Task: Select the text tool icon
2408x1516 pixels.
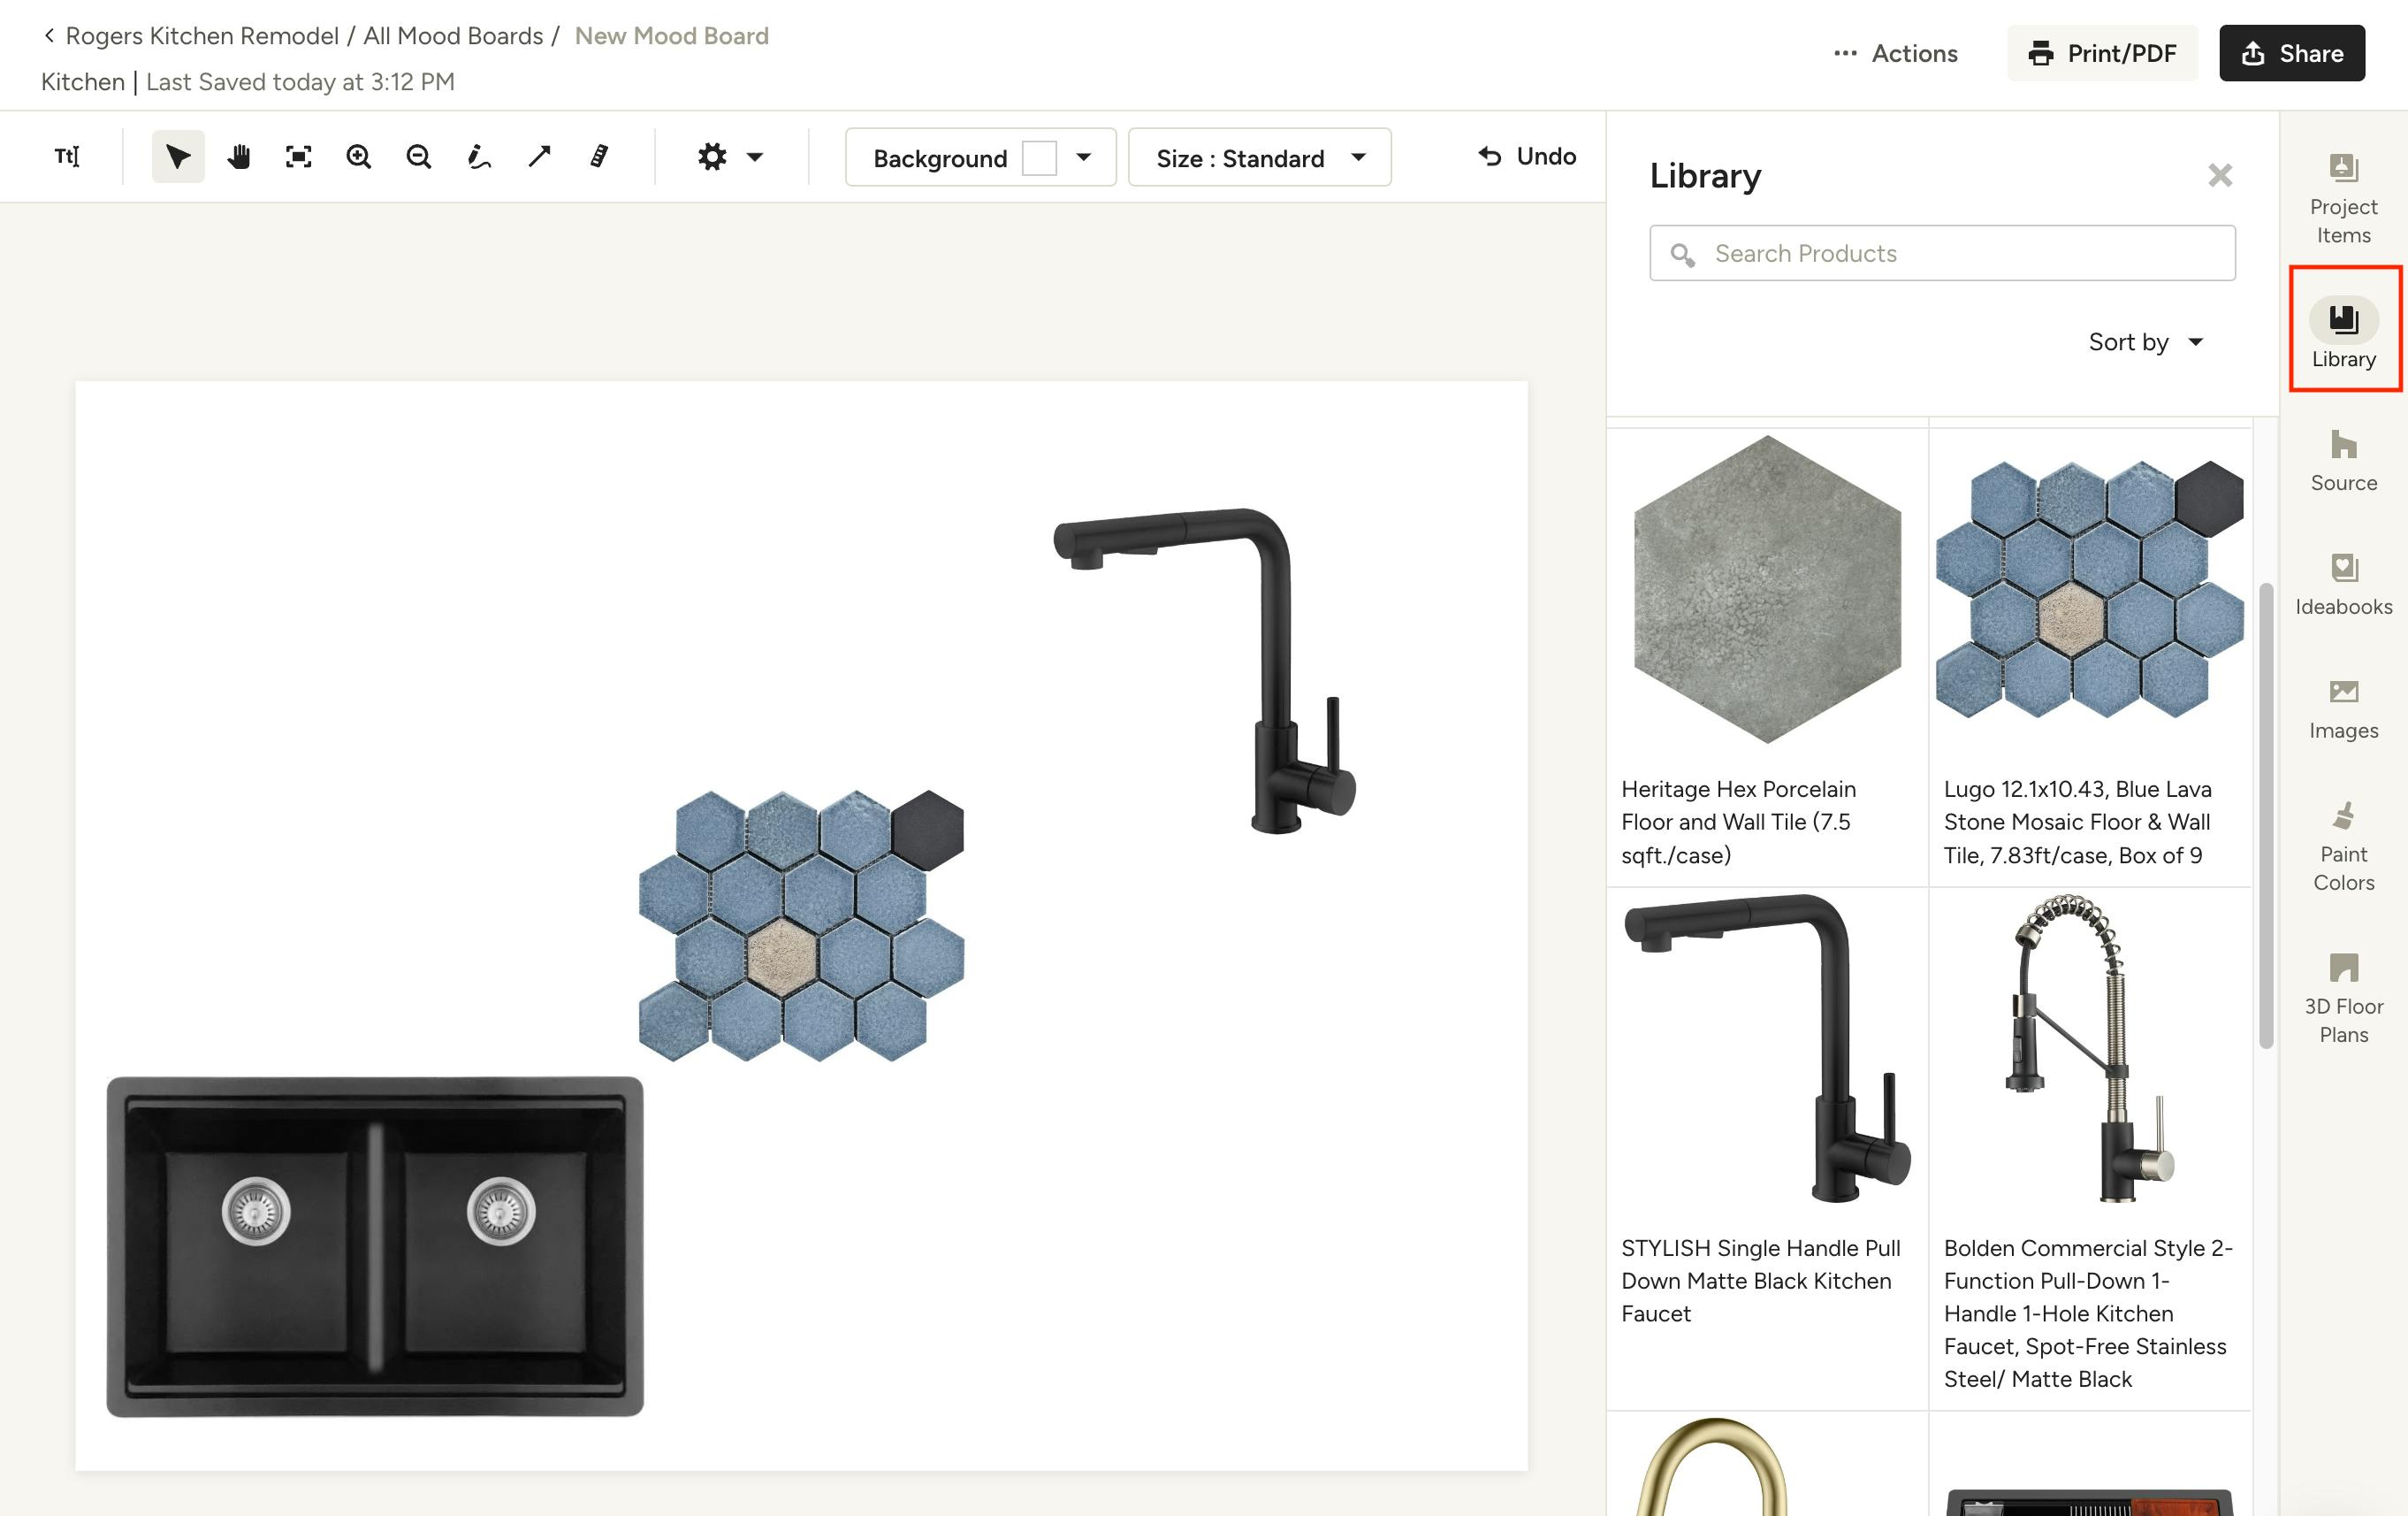Action: point(67,156)
